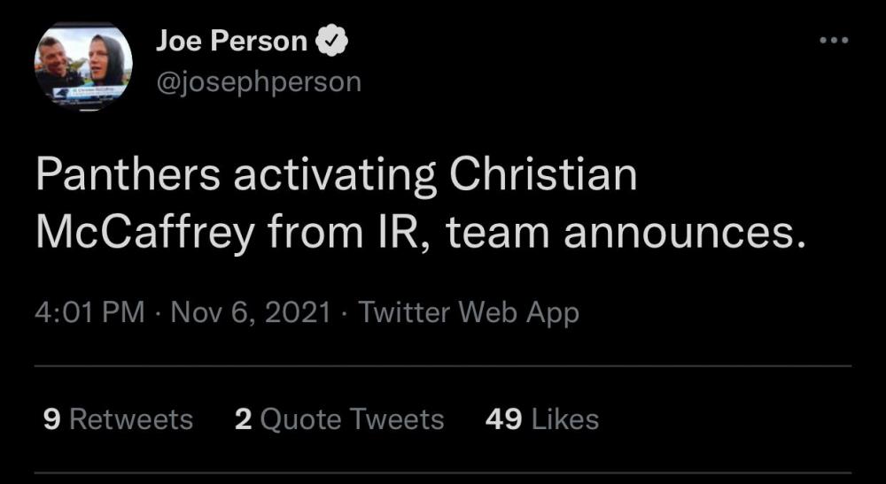
Task: Click the quote tweets count number 2
Action: coord(244,419)
